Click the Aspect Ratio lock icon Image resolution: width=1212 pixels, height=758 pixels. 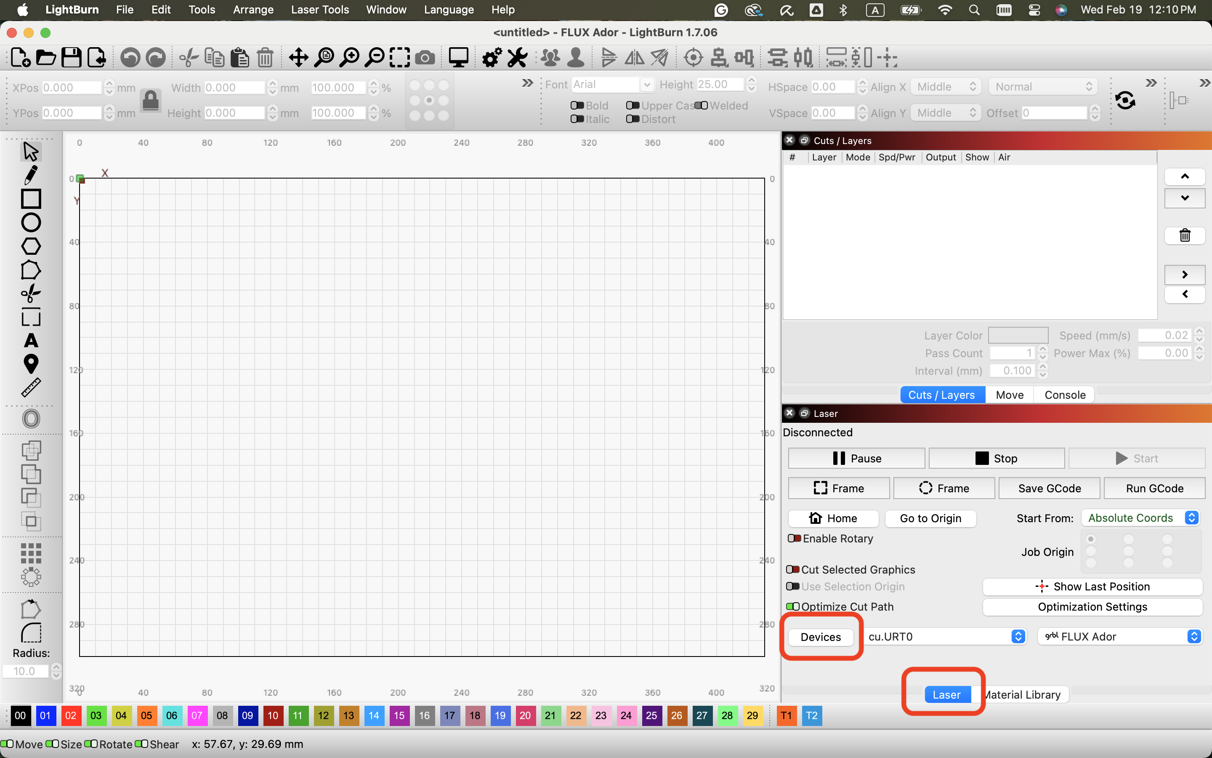[x=150, y=100]
